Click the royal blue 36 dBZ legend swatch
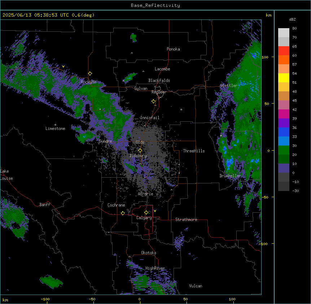 tap(284, 132)
